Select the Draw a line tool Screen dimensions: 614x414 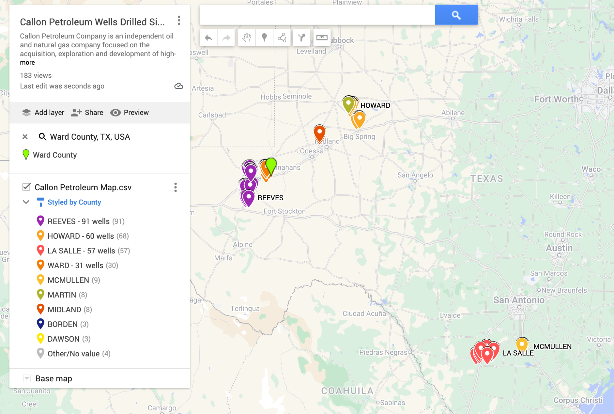[282, 38]
